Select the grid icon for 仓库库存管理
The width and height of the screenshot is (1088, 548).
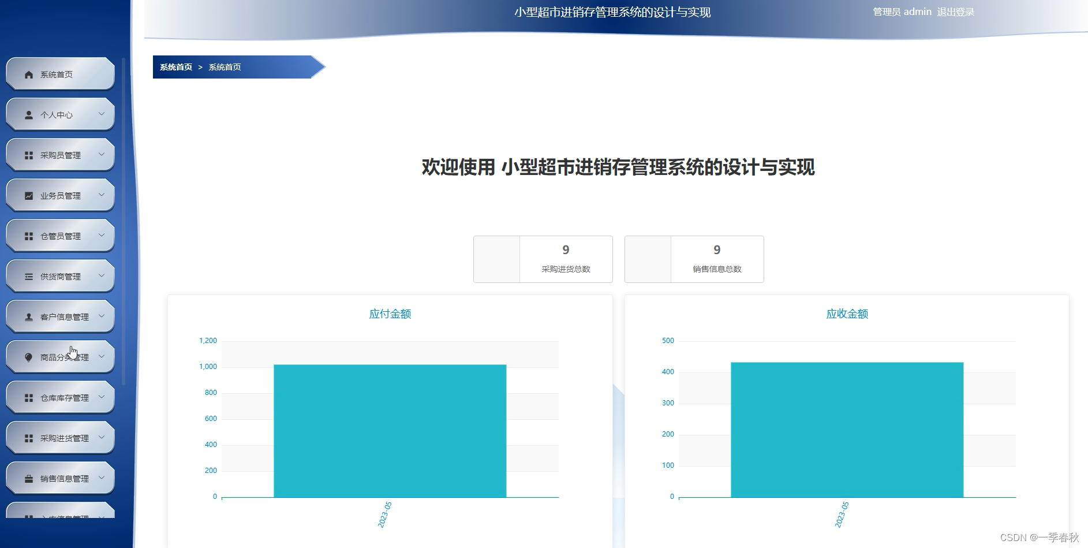(27, 397)
